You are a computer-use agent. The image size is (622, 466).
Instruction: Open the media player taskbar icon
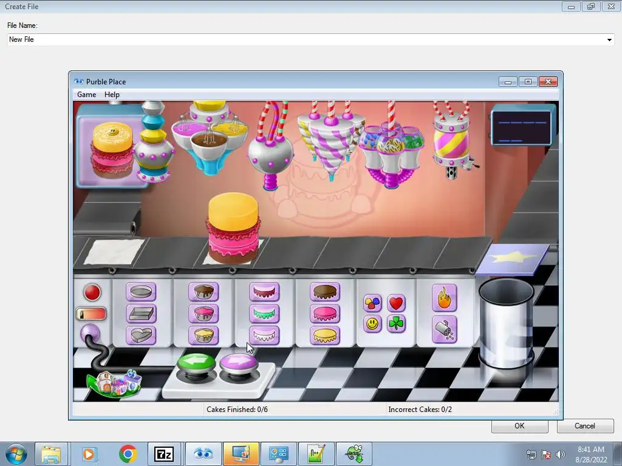(x=89, y=454)
